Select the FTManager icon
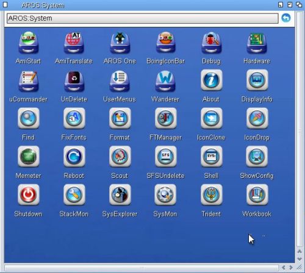 165,118
